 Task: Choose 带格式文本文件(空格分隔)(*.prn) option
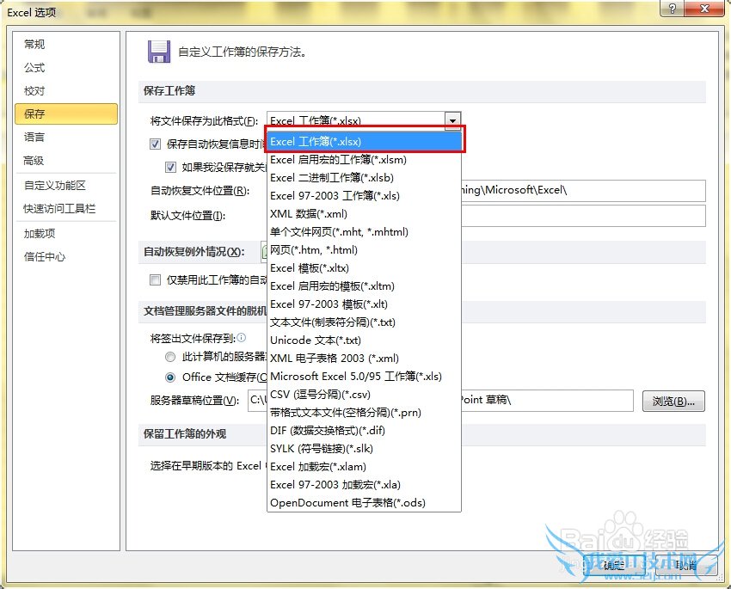(x=364, y=413)
